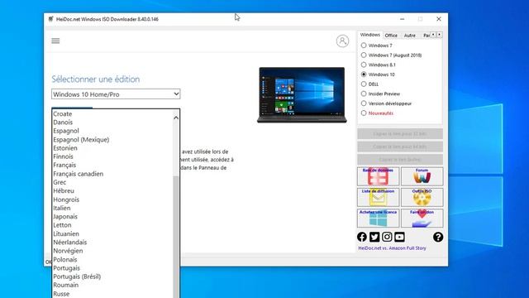The image size is (529, 298).
Task: Open the YouTube channel icon
Action: (399, 237)
